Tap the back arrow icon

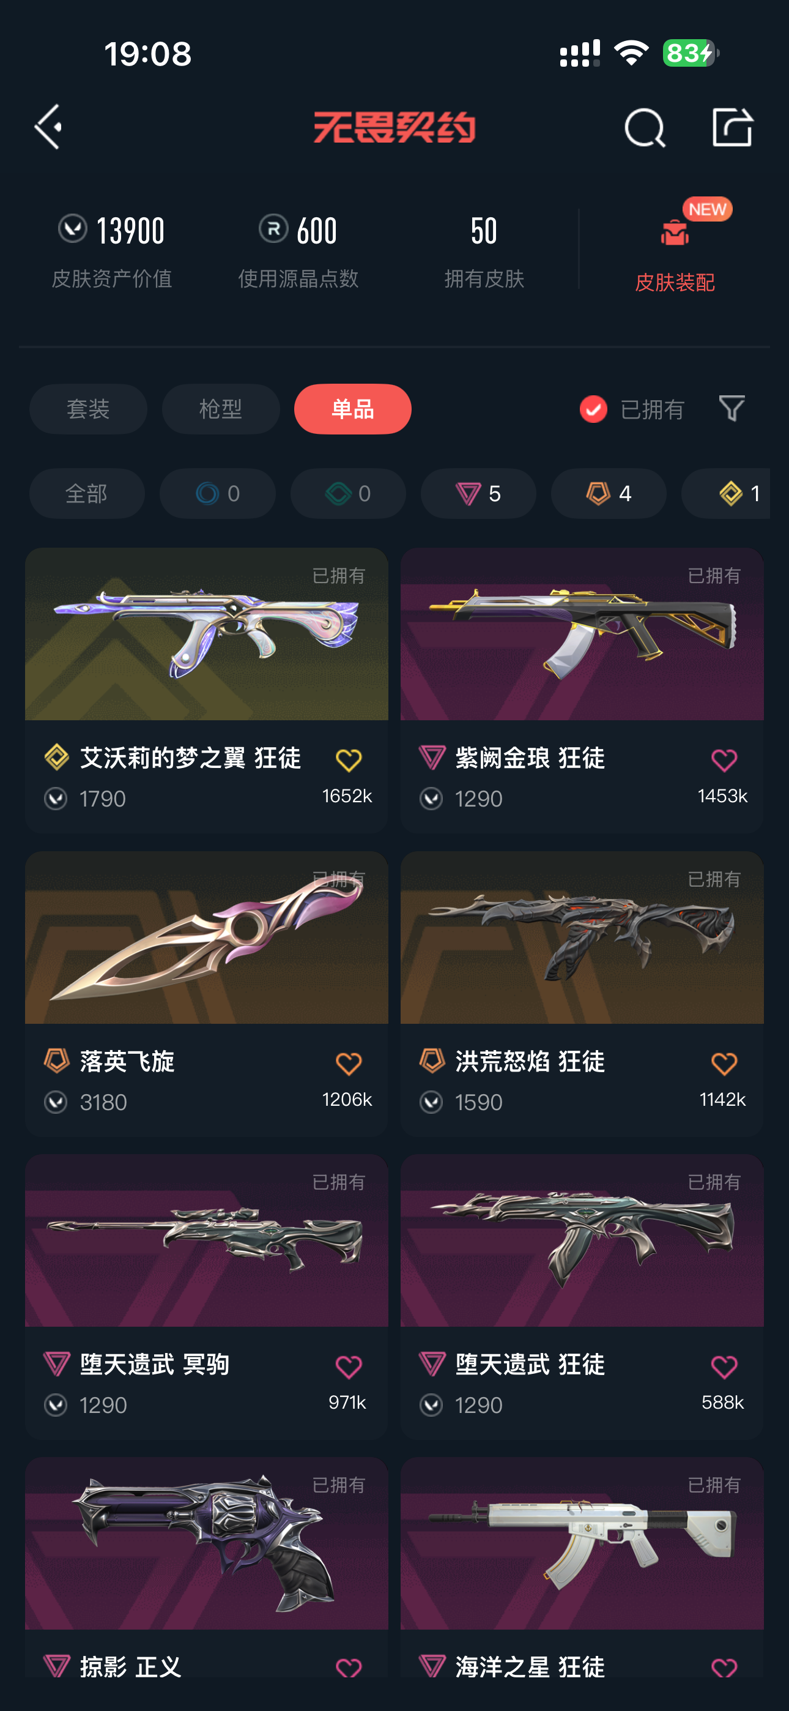(48, 127)
